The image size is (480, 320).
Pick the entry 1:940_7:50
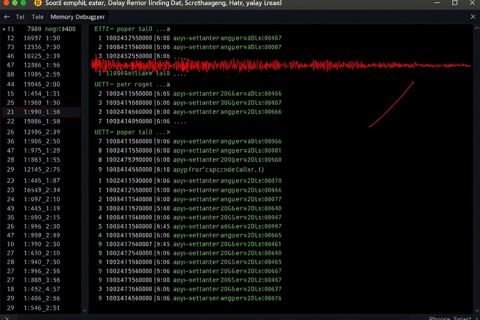click(42, 262)
